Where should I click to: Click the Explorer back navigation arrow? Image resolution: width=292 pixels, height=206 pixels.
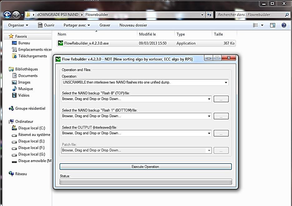(7, 15)
